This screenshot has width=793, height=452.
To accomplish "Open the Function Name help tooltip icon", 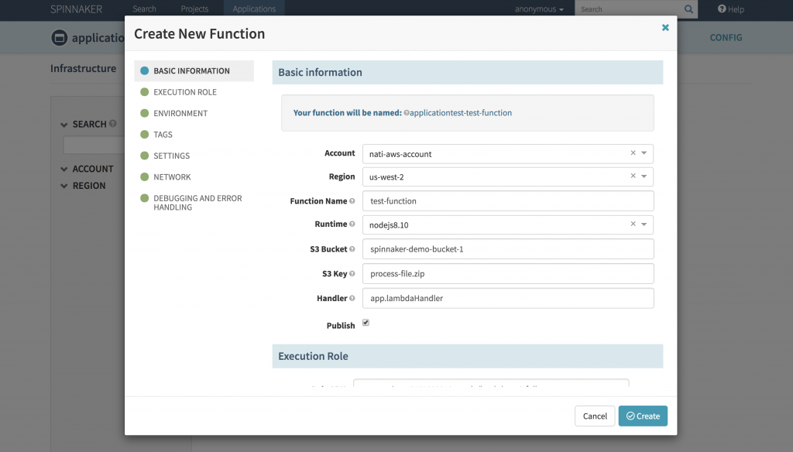I will [x=352, y=200].
